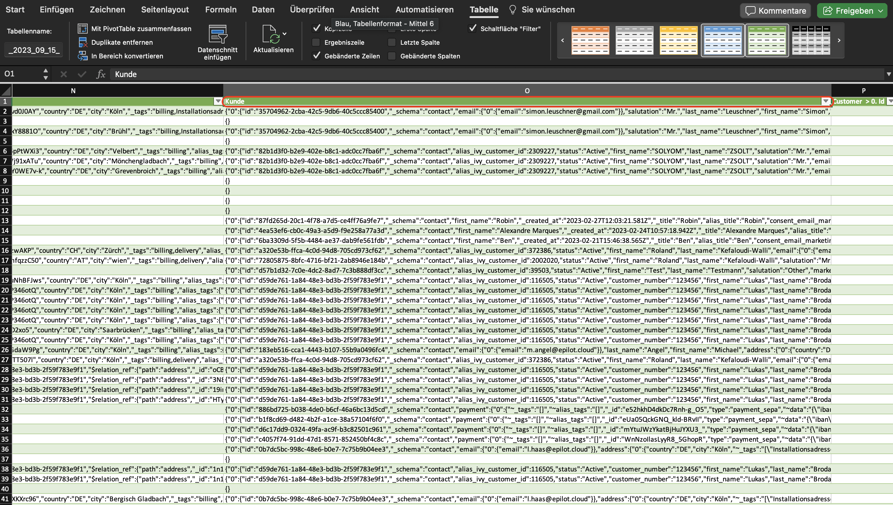Open the Aktualisieren dropdown arrow
This screenshot has height=505, width=893.
(x=285, y=34)
